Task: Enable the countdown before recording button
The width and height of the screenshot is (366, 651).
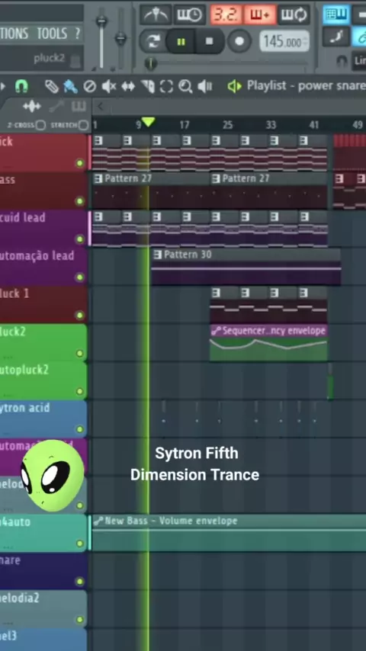Action: tap(225, 15)
